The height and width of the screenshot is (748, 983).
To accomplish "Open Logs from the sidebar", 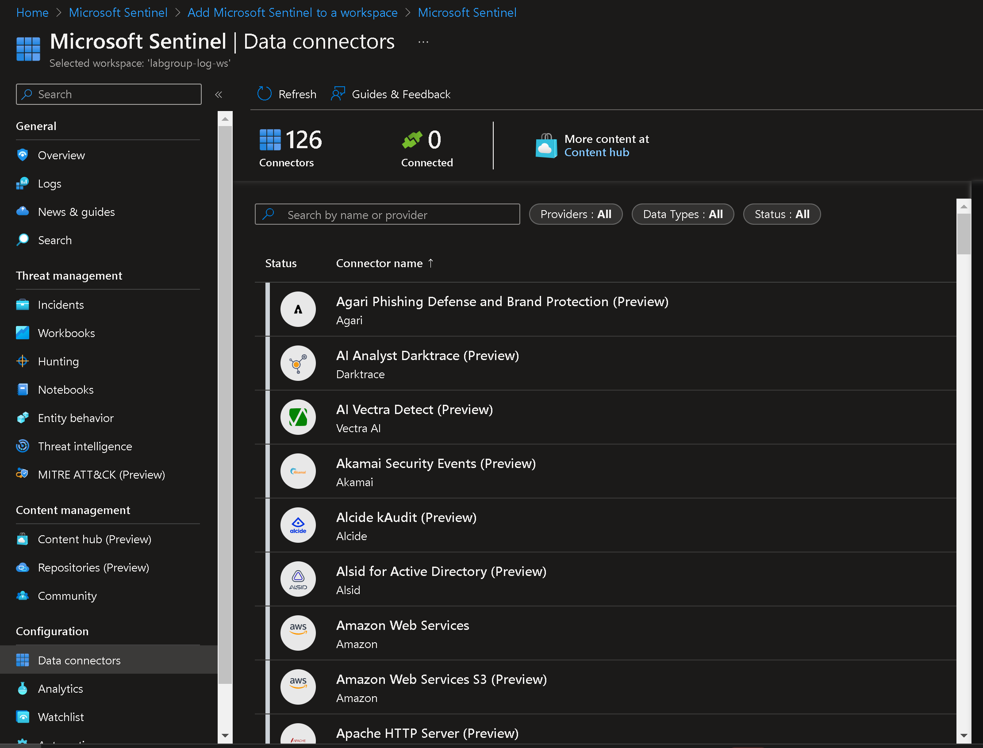I will click(x=50, y=184).
